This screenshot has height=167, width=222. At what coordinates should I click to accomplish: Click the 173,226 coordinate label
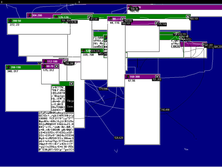tap(103, 89)
